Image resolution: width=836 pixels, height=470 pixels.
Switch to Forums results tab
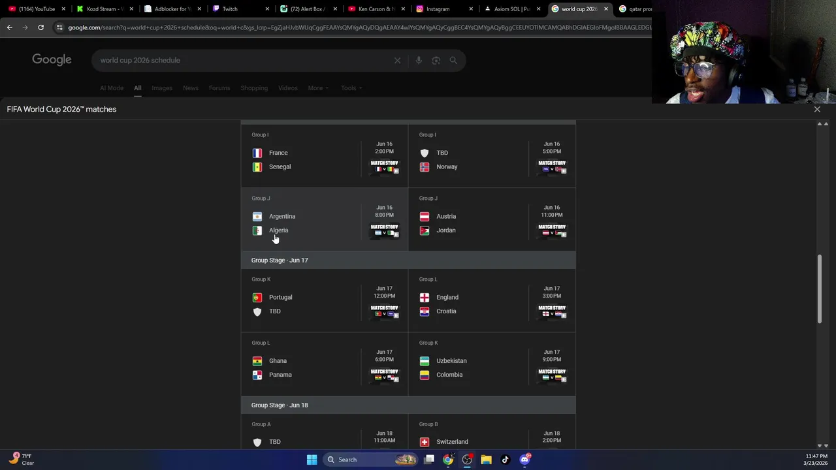tap(219, 88)
